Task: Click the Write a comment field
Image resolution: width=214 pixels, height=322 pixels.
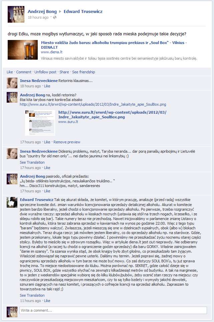Action: (113, 310)
